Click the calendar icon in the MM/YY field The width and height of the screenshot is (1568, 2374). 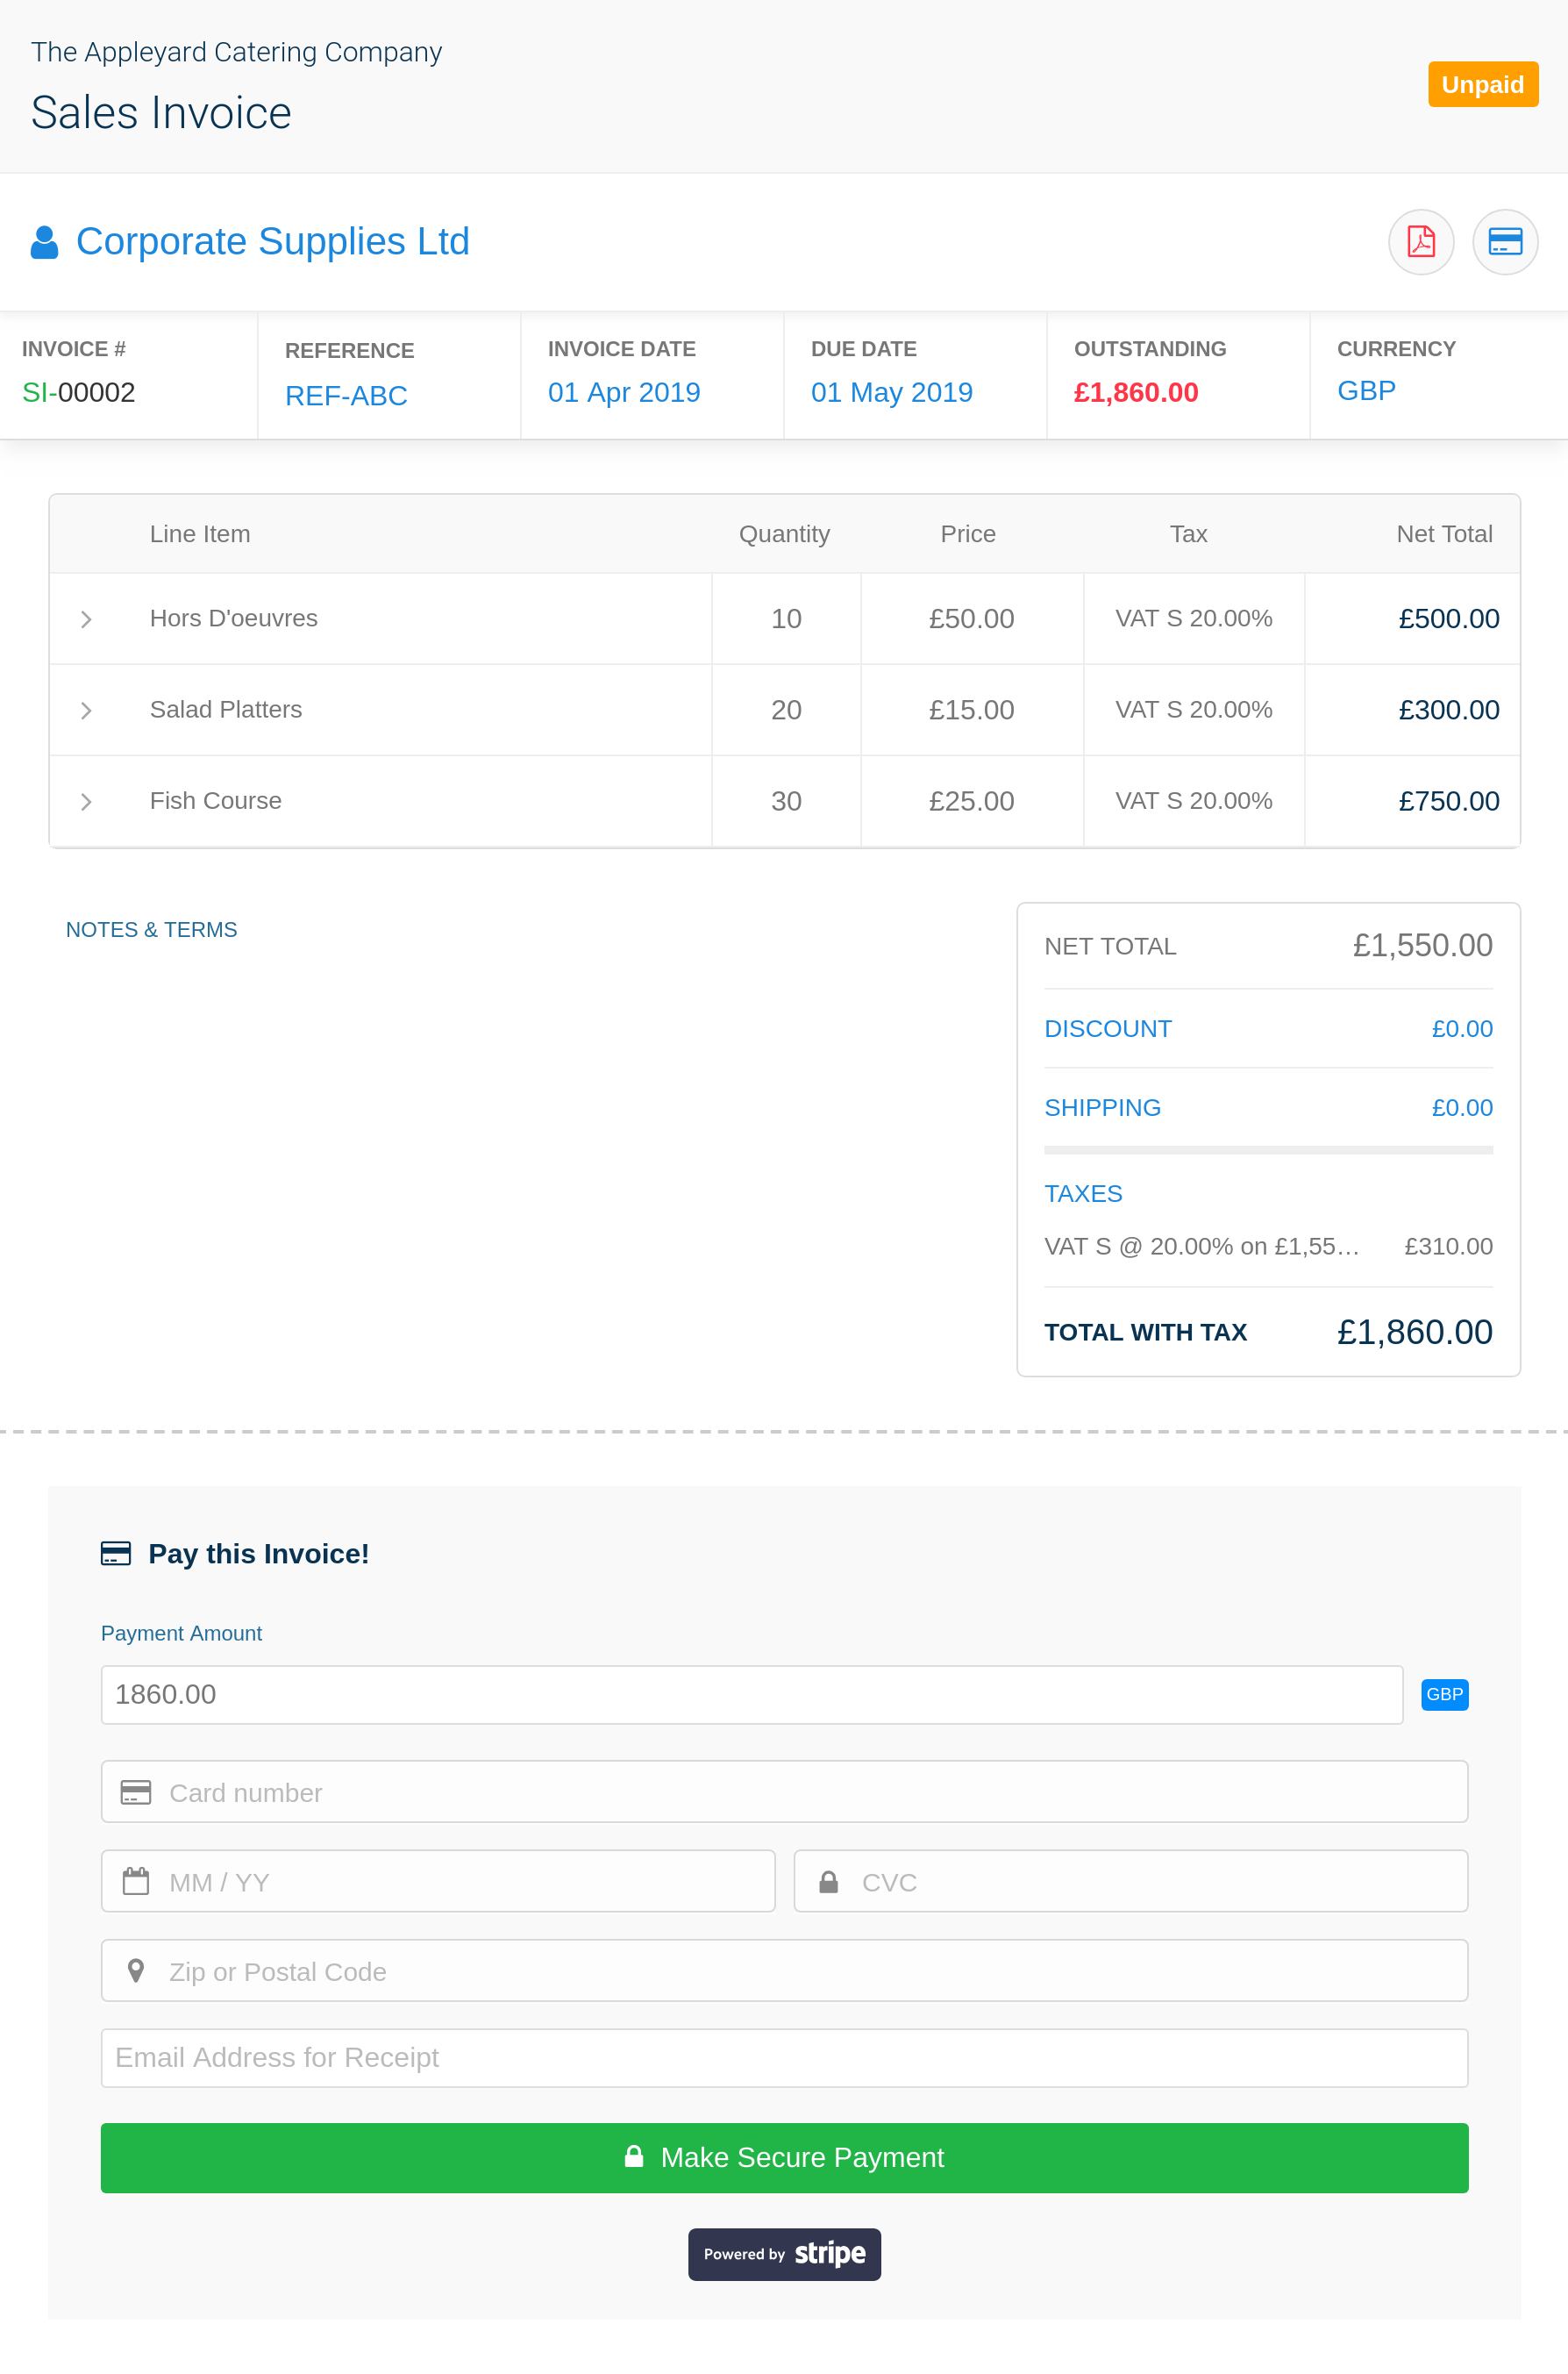(136, 1880)
